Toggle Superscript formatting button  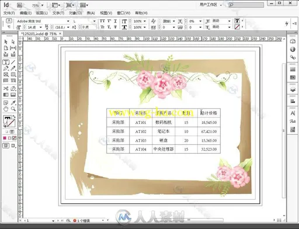coord(109,21)
